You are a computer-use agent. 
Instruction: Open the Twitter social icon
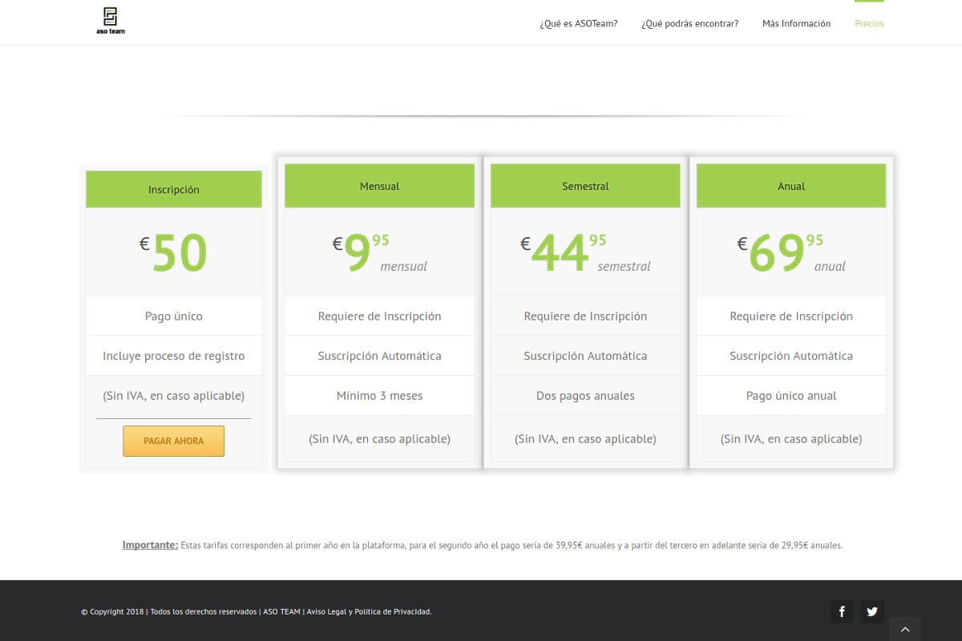coord(872,612)
